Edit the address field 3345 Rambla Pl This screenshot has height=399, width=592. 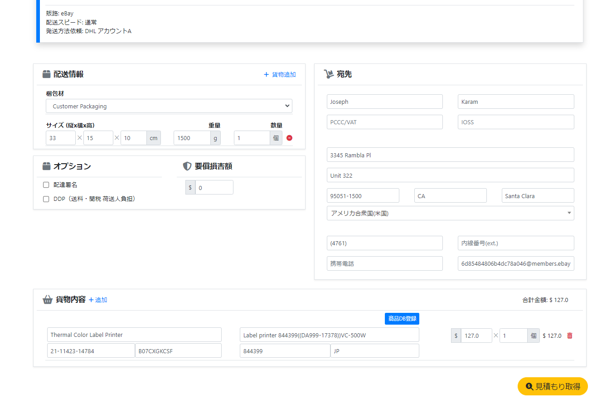450,155
